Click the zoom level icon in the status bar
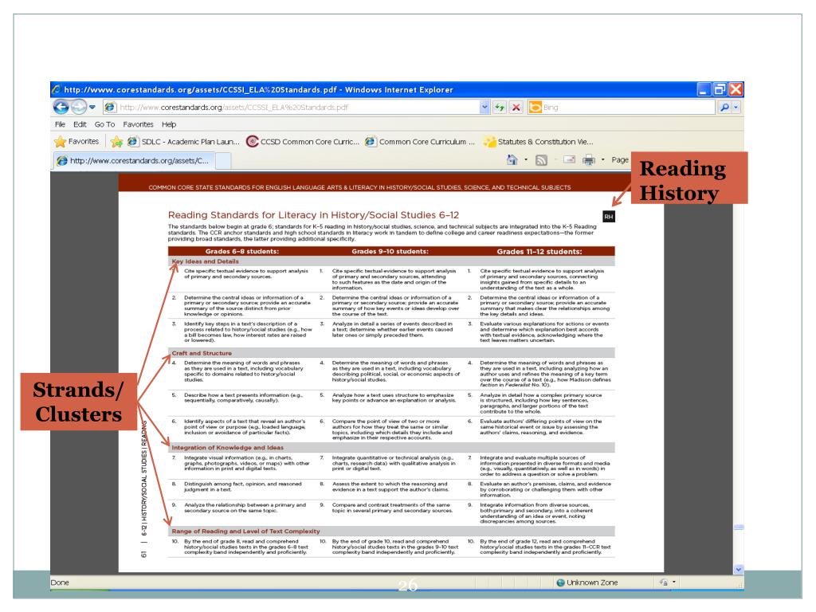This screenshot has width=816, height=612. tap(664, 583)
